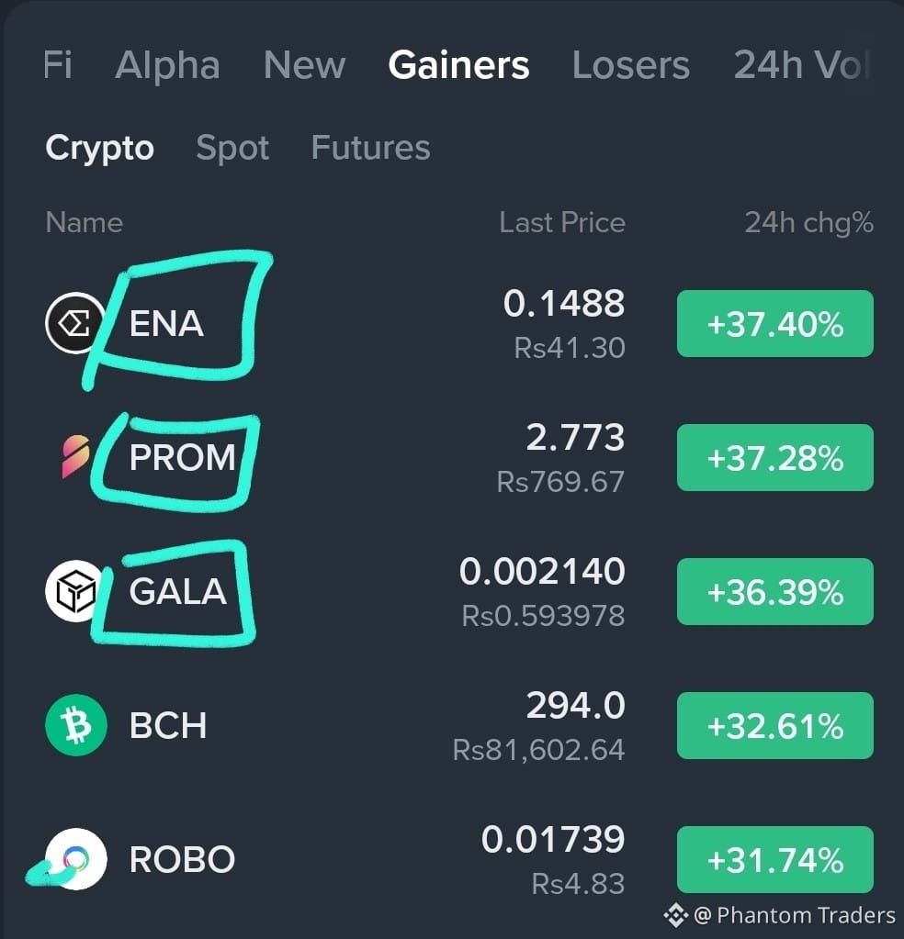Open the Alpha tab
The image size is (904, 939).
168,64
